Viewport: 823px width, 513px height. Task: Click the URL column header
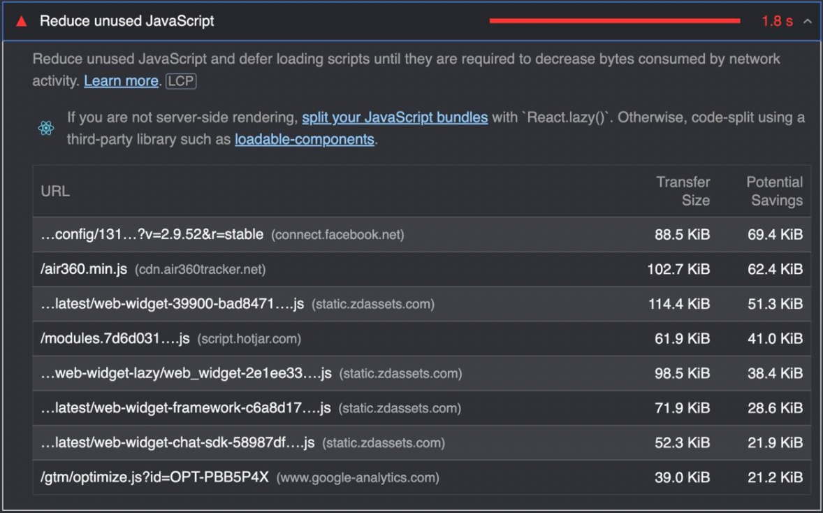(55, 191)
